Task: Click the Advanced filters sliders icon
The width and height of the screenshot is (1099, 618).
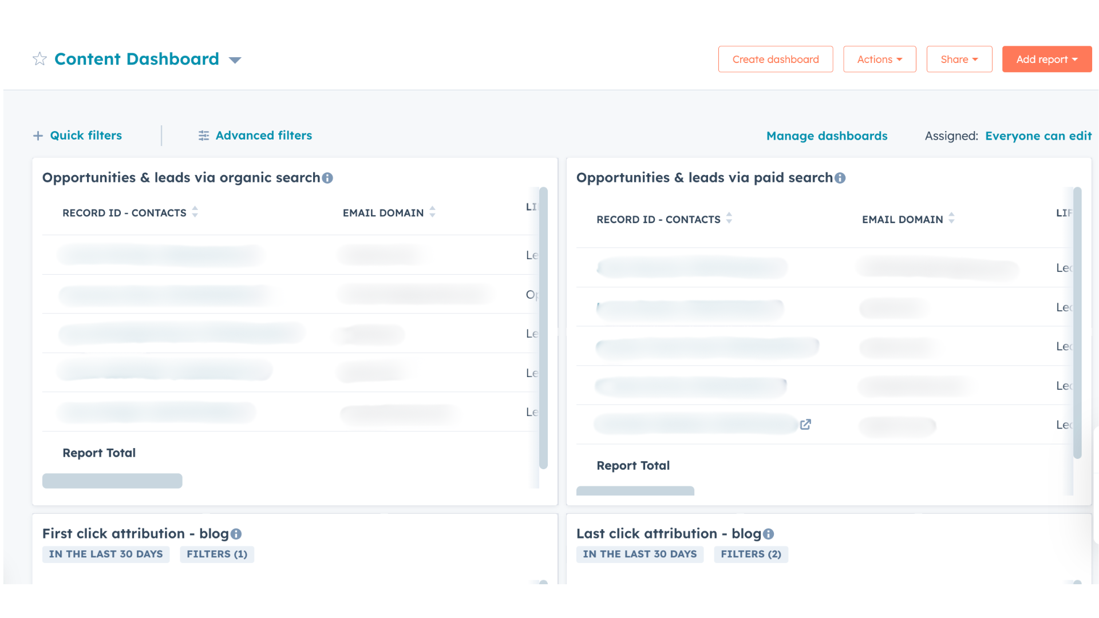Action: [x=204, y=136]
